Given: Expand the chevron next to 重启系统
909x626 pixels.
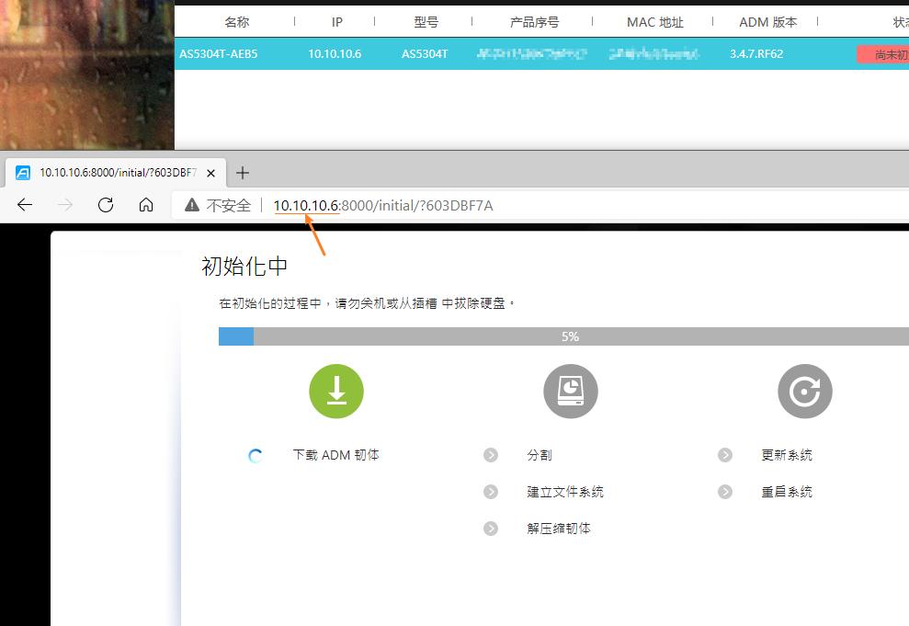Looking at the screenshot, I should (725, 491).
